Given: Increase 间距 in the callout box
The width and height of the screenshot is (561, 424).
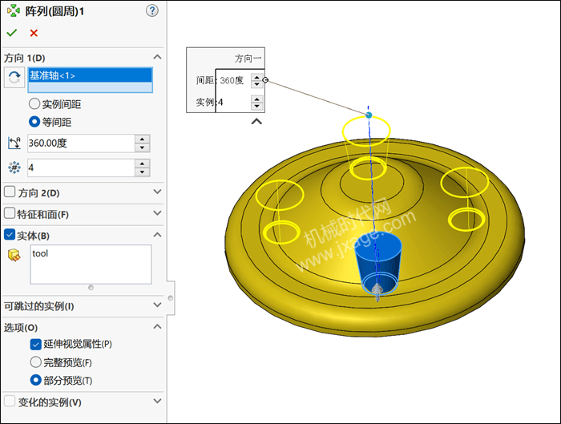Looking at the screenshot, I should pyautogui.click(x=257, y=77).
